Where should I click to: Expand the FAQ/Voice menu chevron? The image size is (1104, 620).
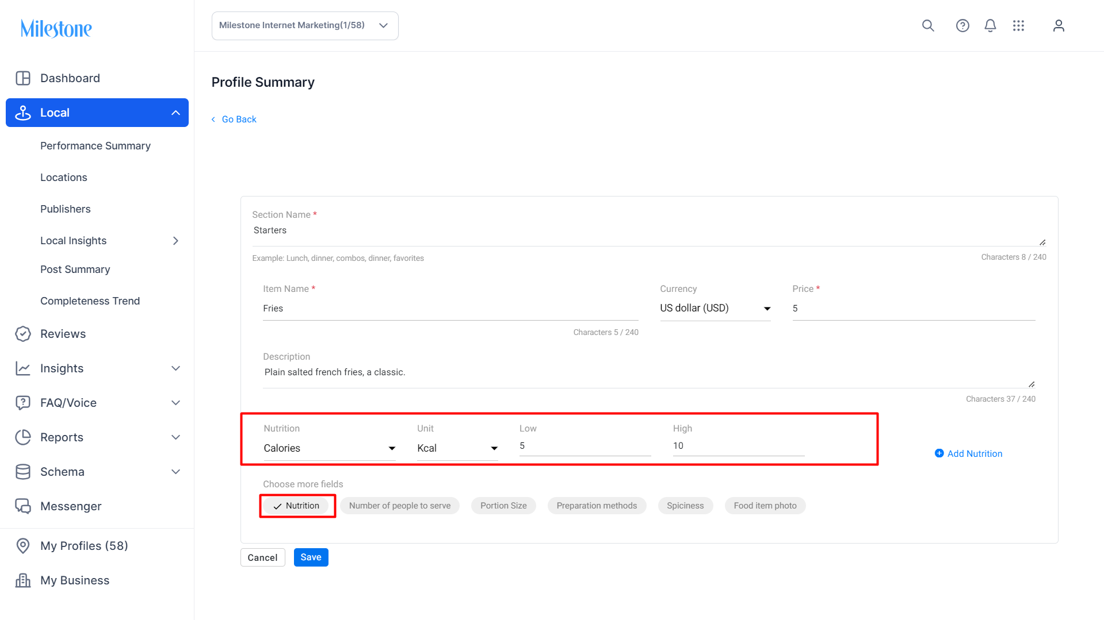pos(176,403)
